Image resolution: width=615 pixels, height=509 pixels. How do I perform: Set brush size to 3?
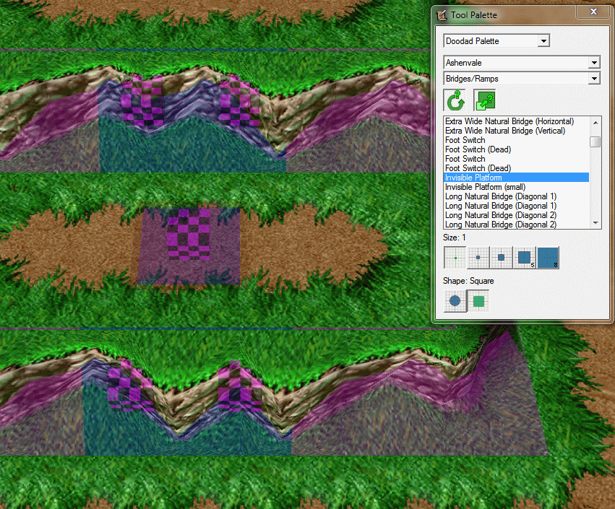502,258
